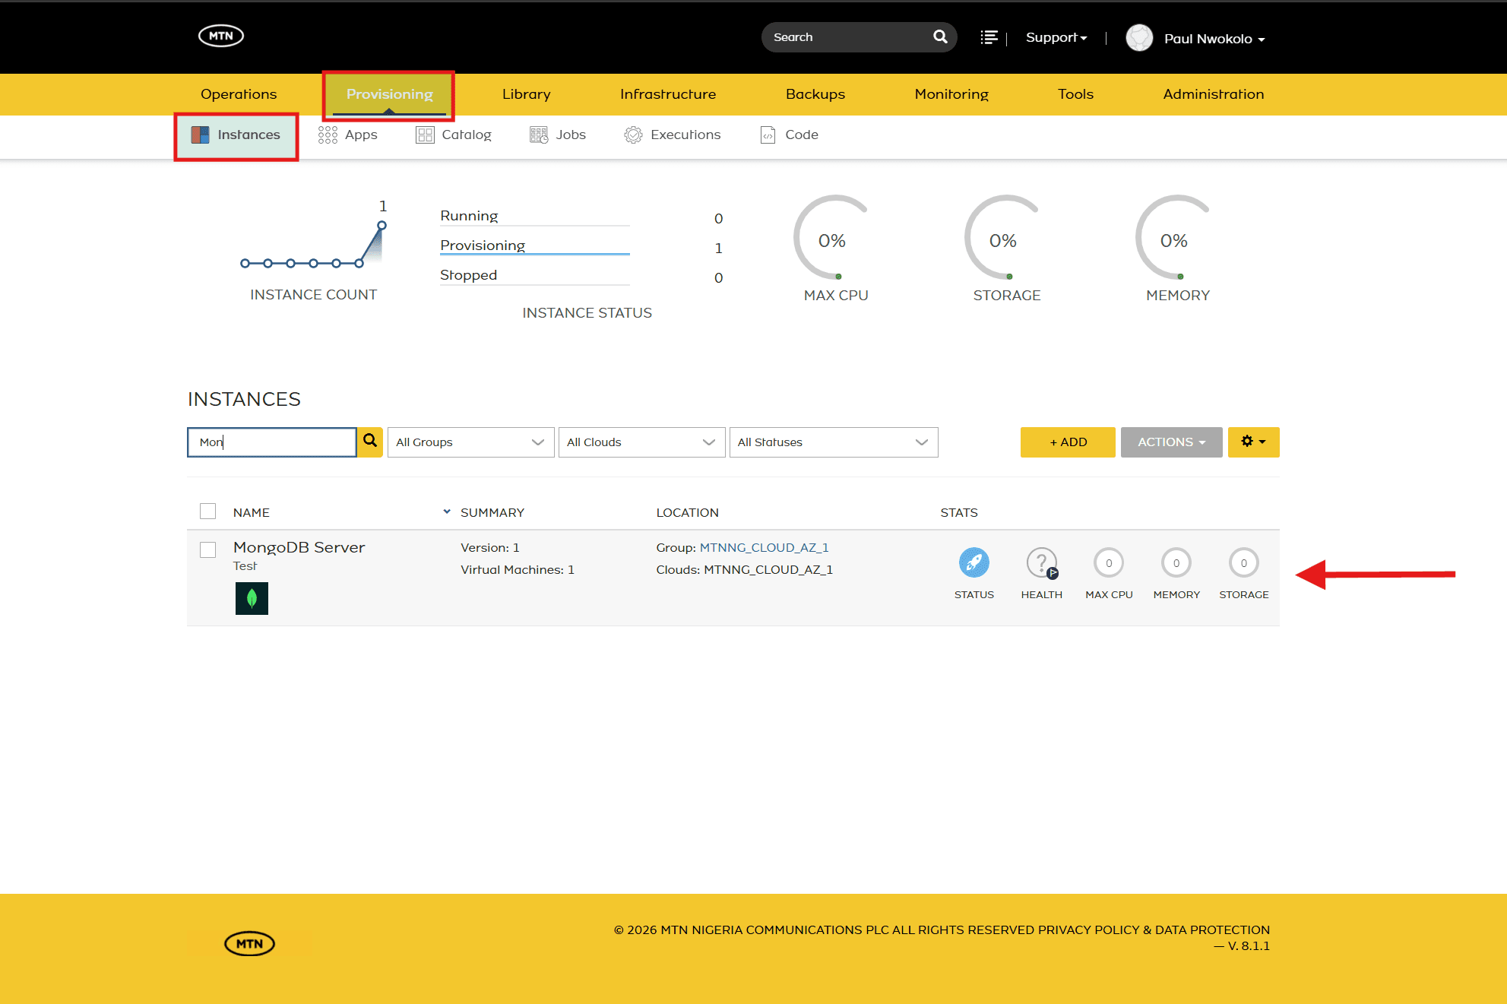Go to the Monitoring tab
Image resolution: width=1507 pixels, height=1004 pixels.
point(951,94)
